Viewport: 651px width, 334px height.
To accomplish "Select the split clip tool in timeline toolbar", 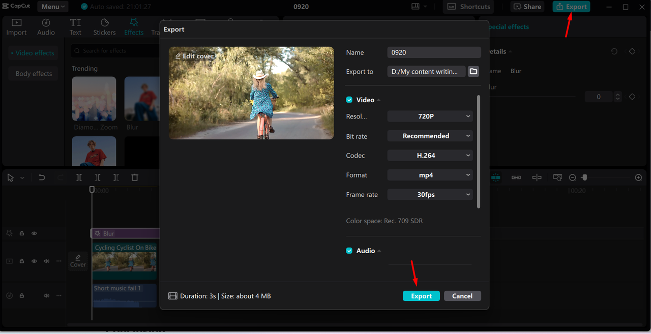I will click(x=79, y=177).
